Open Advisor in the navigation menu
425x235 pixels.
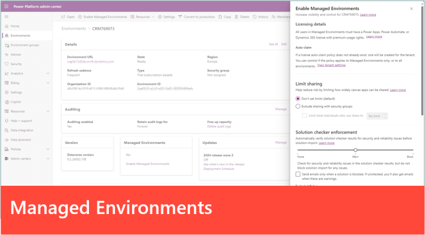pos(16,55)
